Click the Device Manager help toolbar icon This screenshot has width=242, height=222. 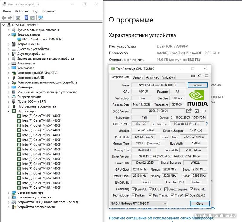click(26, 18)
